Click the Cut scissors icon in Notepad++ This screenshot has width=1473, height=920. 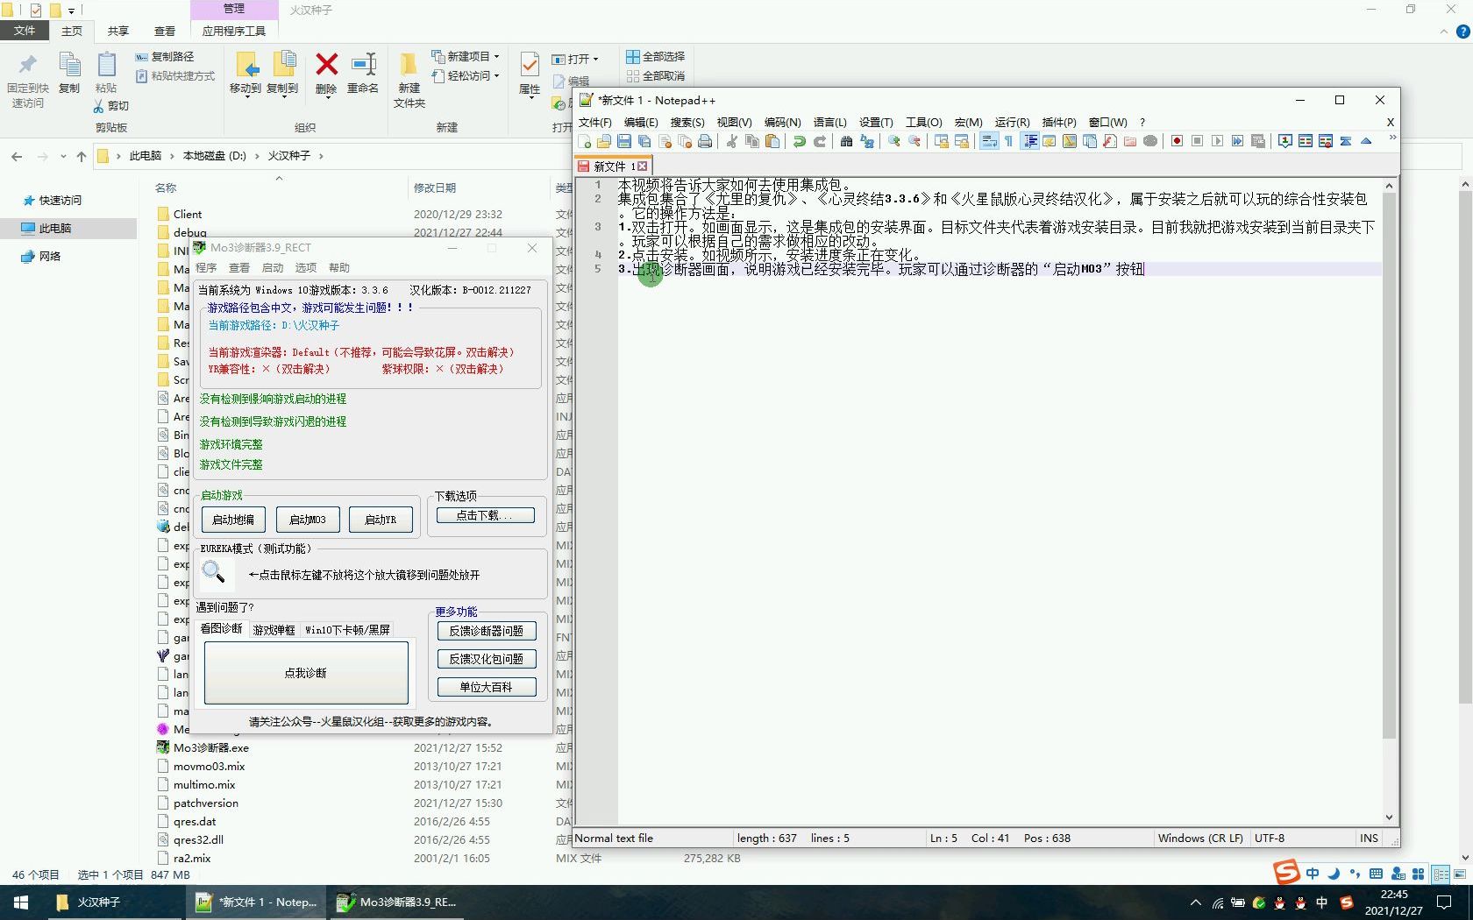point(731,141)
